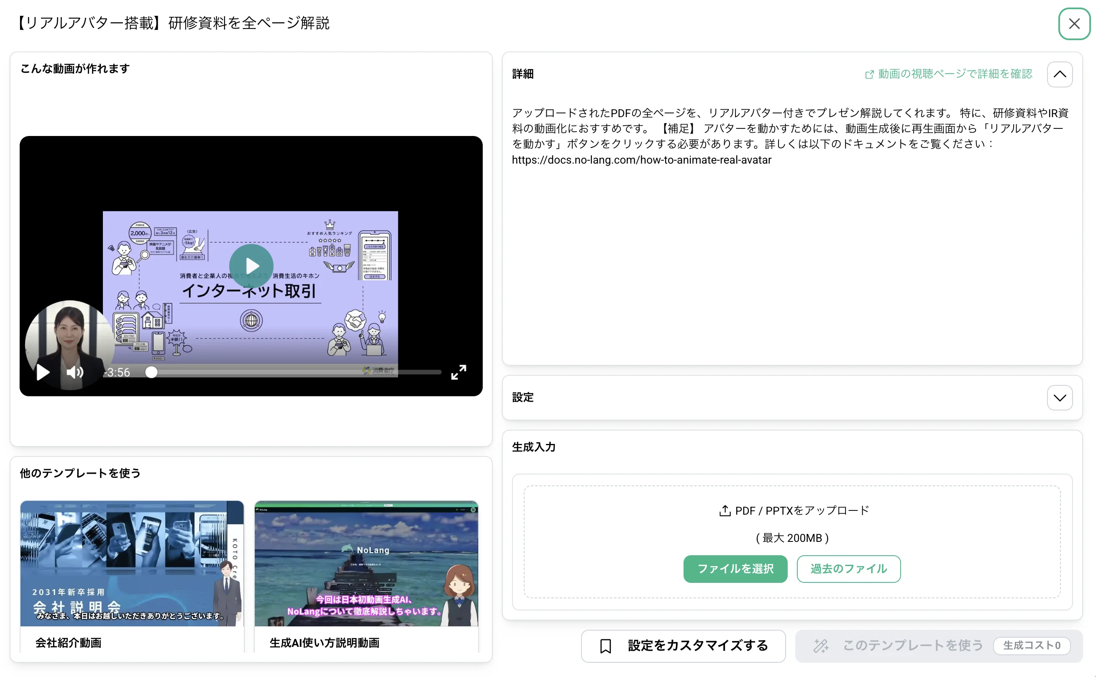This screenshot has height=677, width=1096.
Task: Click the 詳細 section title
Action: pyautogui.click(x=523, y=74)
